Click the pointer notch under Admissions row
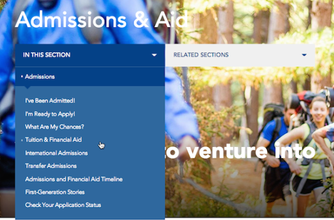Viewport: 334px width, 220px height. 27,87
